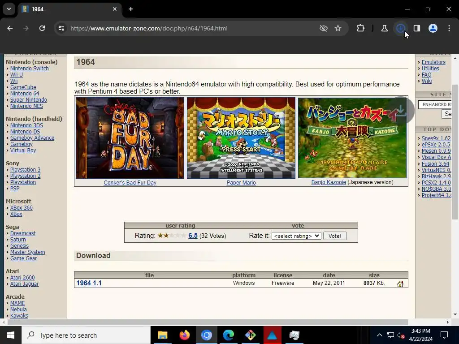Screen dimensions: 459x344
Task: Open Conker's Bad Fur Day screenshot thumbnail
Action: (130, 138)
